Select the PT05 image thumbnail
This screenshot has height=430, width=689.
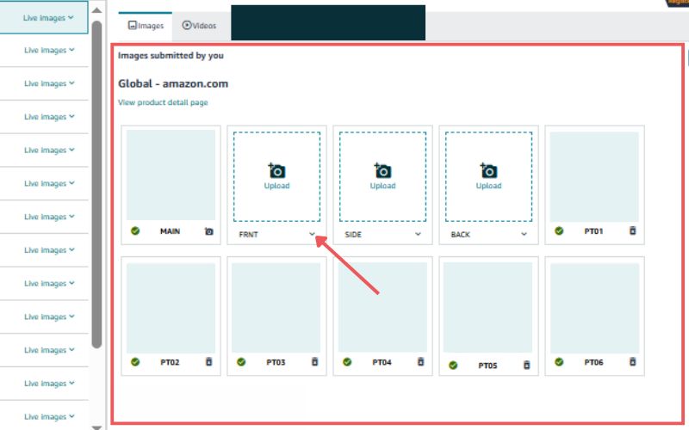point(487,308)
